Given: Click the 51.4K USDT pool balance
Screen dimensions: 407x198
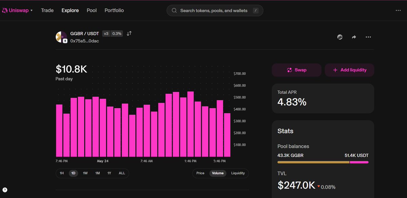Looking at the screenshot, I should click(356, 156).
